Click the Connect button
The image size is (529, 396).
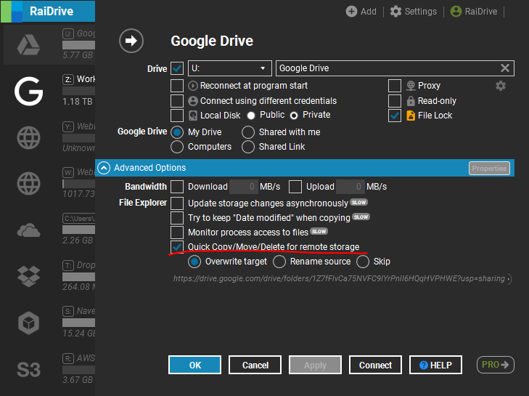pos(375,365)
